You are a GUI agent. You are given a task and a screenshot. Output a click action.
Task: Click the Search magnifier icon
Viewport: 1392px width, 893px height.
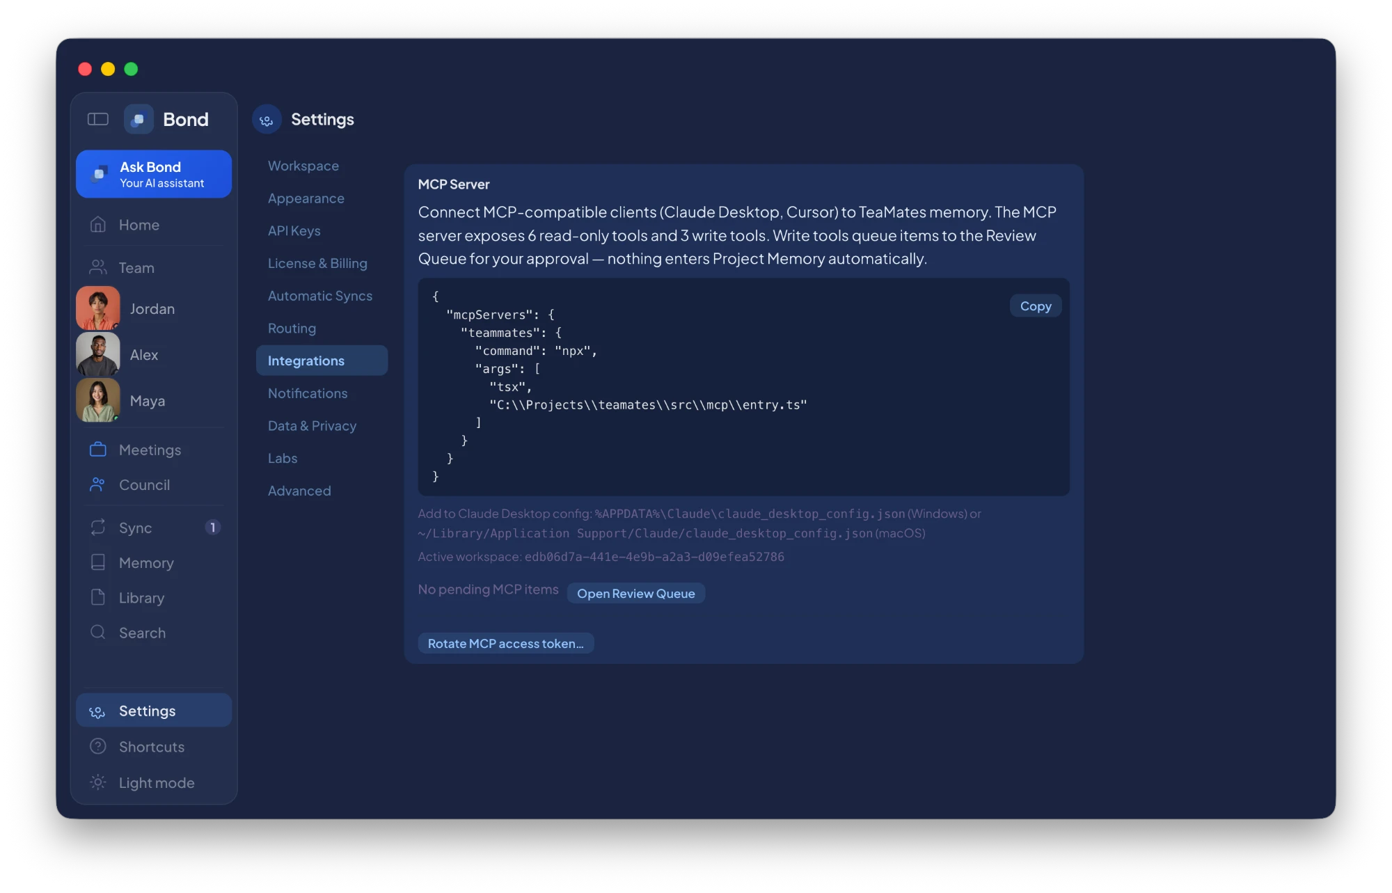coord(98,632)
